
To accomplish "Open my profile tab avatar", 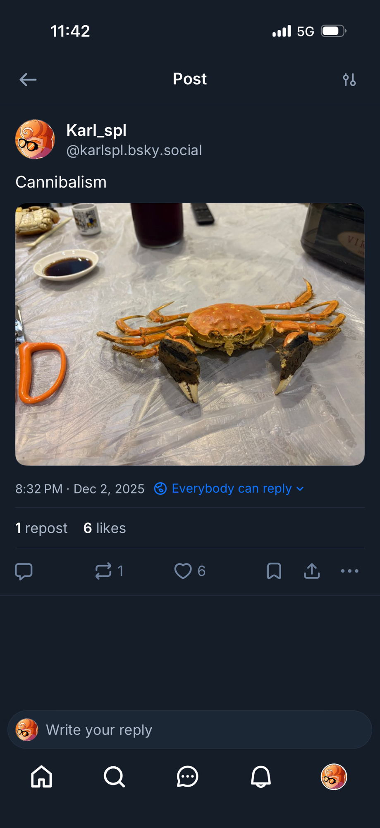I will [x=334, y=776].
